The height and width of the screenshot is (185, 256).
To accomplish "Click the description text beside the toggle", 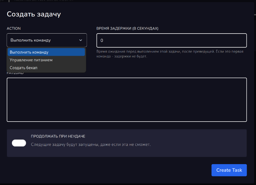I will [91, 145].
